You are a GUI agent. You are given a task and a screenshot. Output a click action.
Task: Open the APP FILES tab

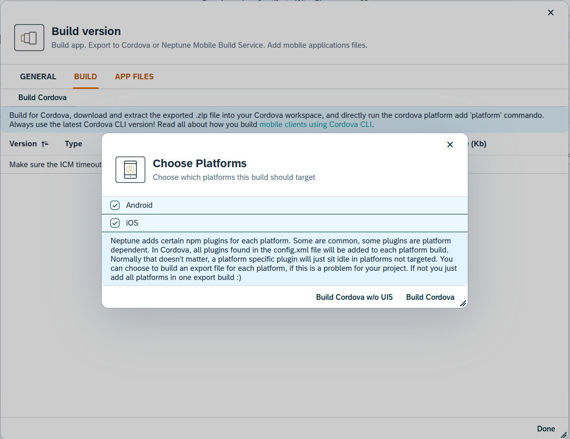coord(134,76)
